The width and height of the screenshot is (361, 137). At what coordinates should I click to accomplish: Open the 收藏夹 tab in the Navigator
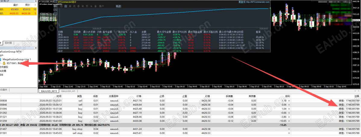pos(4,90)
